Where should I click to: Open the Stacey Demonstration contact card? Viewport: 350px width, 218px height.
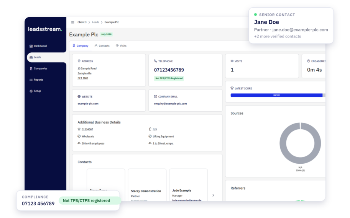click(x=147, y=185)
